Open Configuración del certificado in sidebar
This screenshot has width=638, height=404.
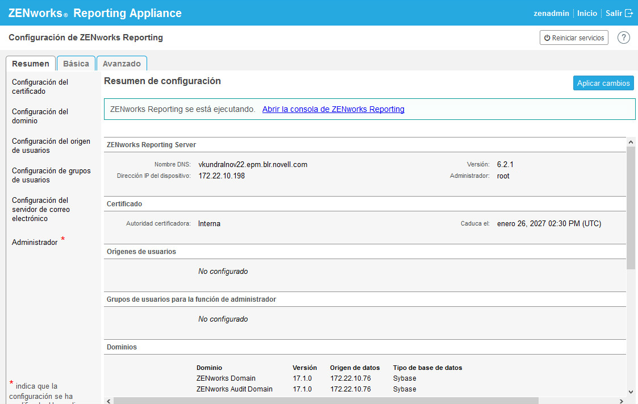pyautogui.click(x=40, y=86)
